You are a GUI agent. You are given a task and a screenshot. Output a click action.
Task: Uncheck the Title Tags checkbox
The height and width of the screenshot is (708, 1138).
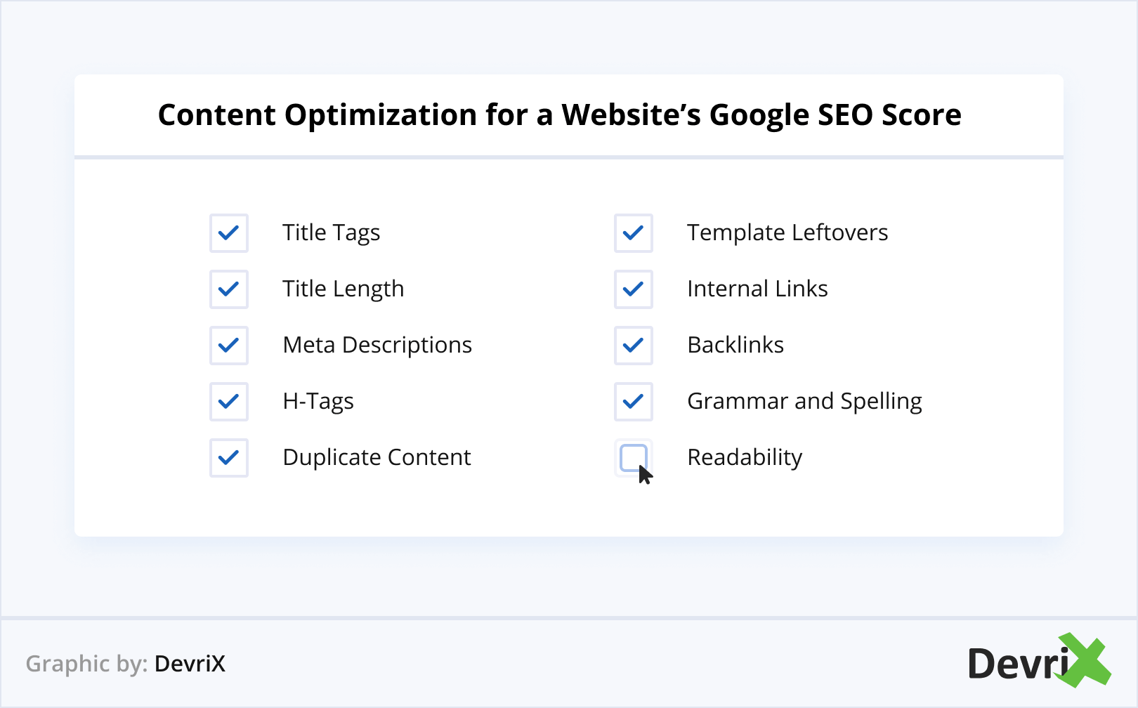229,233
